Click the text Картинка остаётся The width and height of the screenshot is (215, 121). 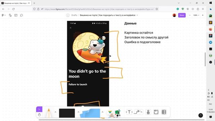pos(139,33)
